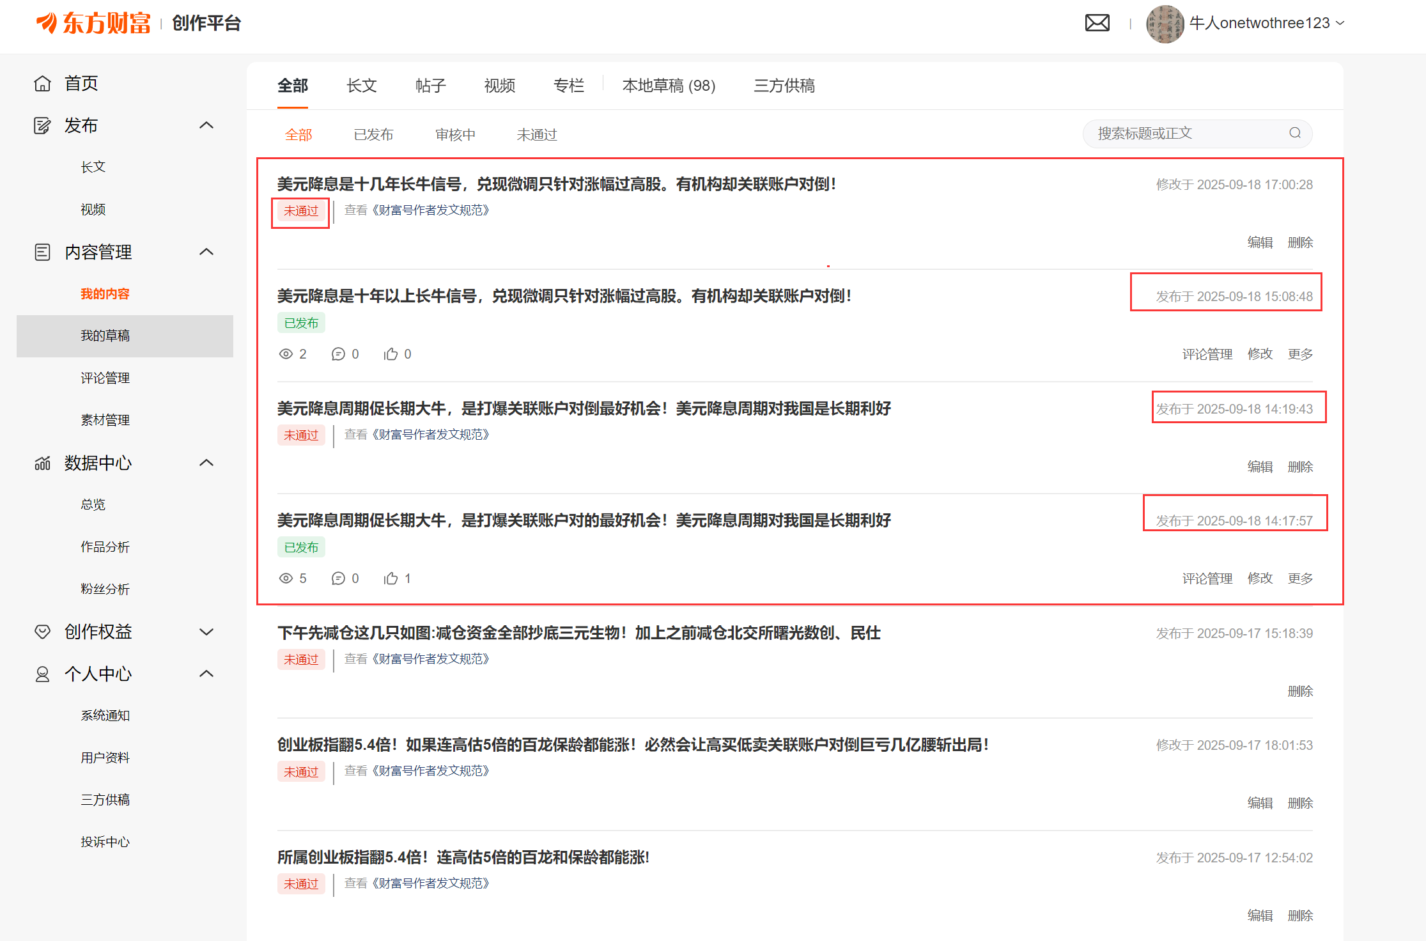Click 更多 on the 15:08:48 published article

[x=1299, y=354]
